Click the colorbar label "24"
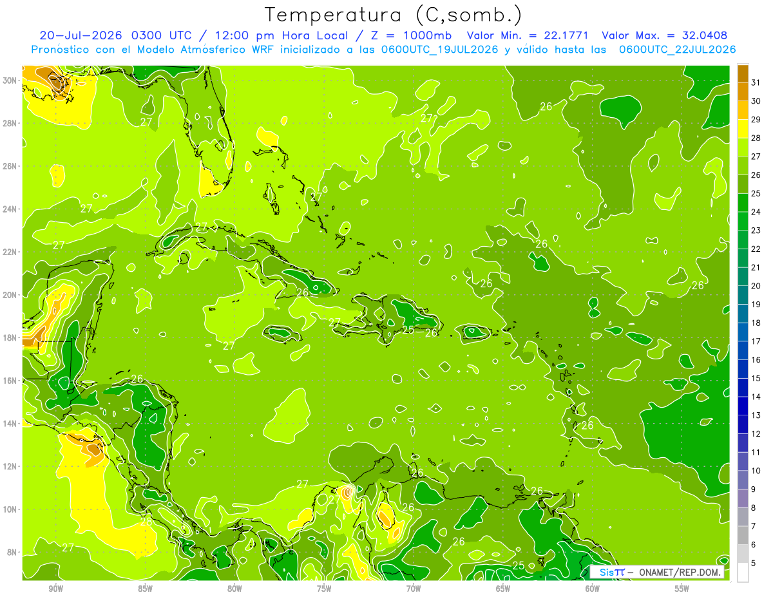Screen dimensions: 773x597 pos(757,212)
